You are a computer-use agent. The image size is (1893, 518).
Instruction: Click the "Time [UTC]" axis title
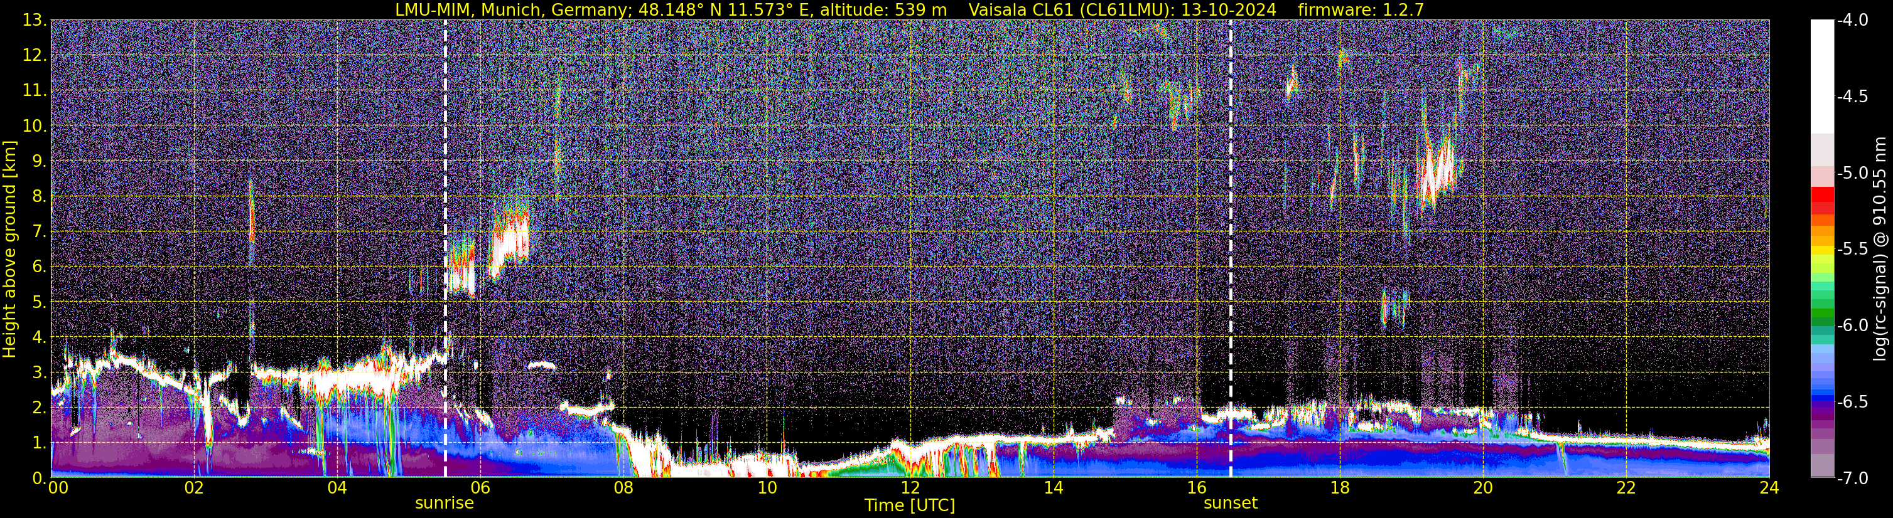pyautogui.click(x=910, y=505)
